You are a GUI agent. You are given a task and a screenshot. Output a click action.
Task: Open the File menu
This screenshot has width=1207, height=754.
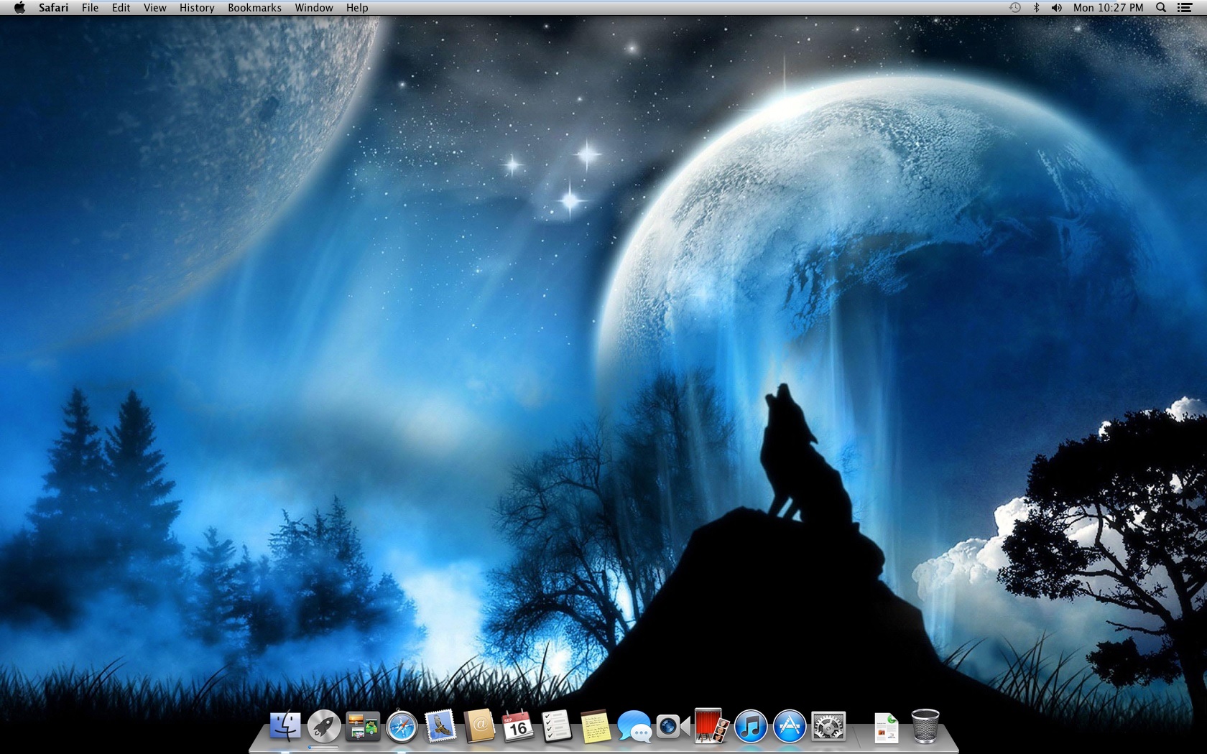[91, 8]
